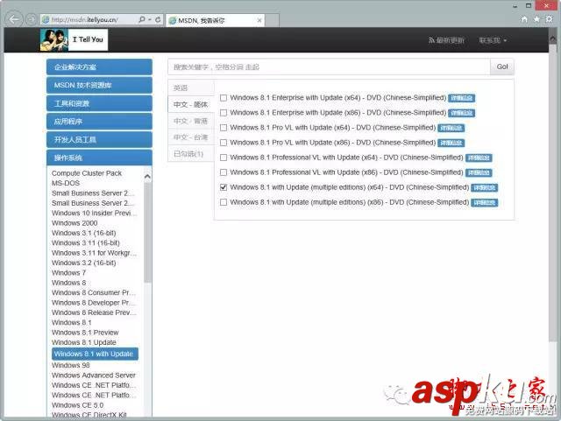The width and height of the screenshot is (561, 421).
Task: Open details badge for Pro VL (x86)
Action: [x=451, y=143]
